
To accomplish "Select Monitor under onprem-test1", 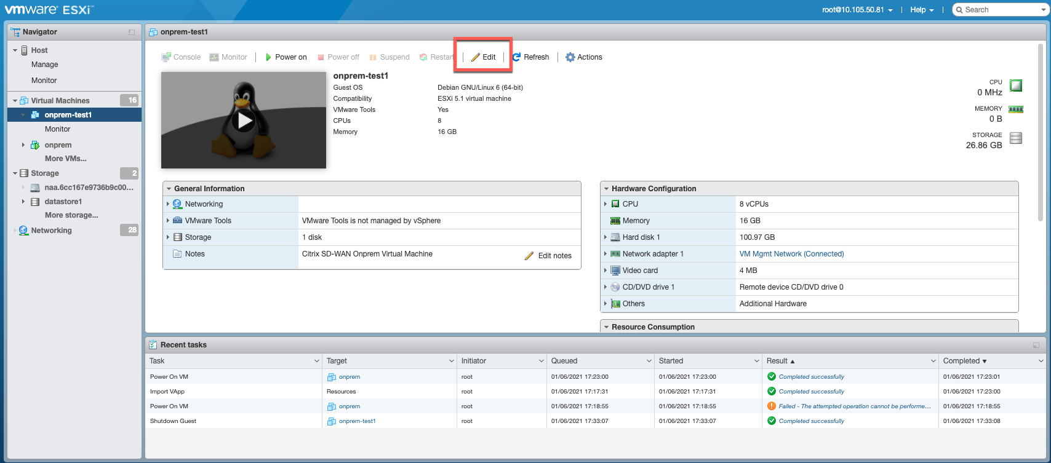I will (58, 129).
